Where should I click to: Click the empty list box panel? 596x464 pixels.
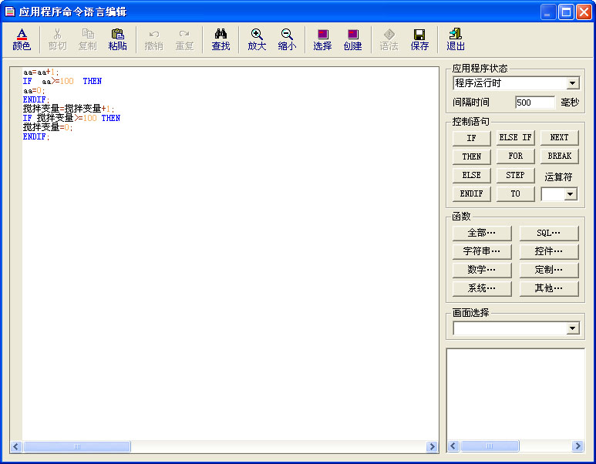[515, 395]
